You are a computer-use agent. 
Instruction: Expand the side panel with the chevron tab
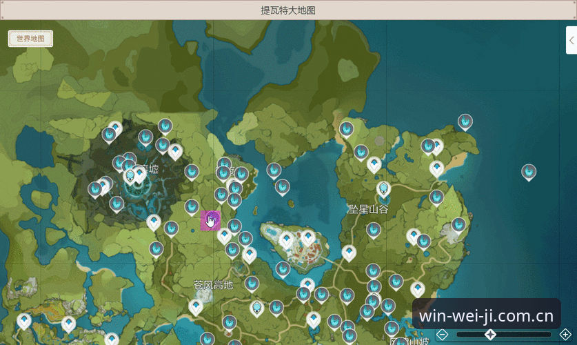[x=571, y=40]
